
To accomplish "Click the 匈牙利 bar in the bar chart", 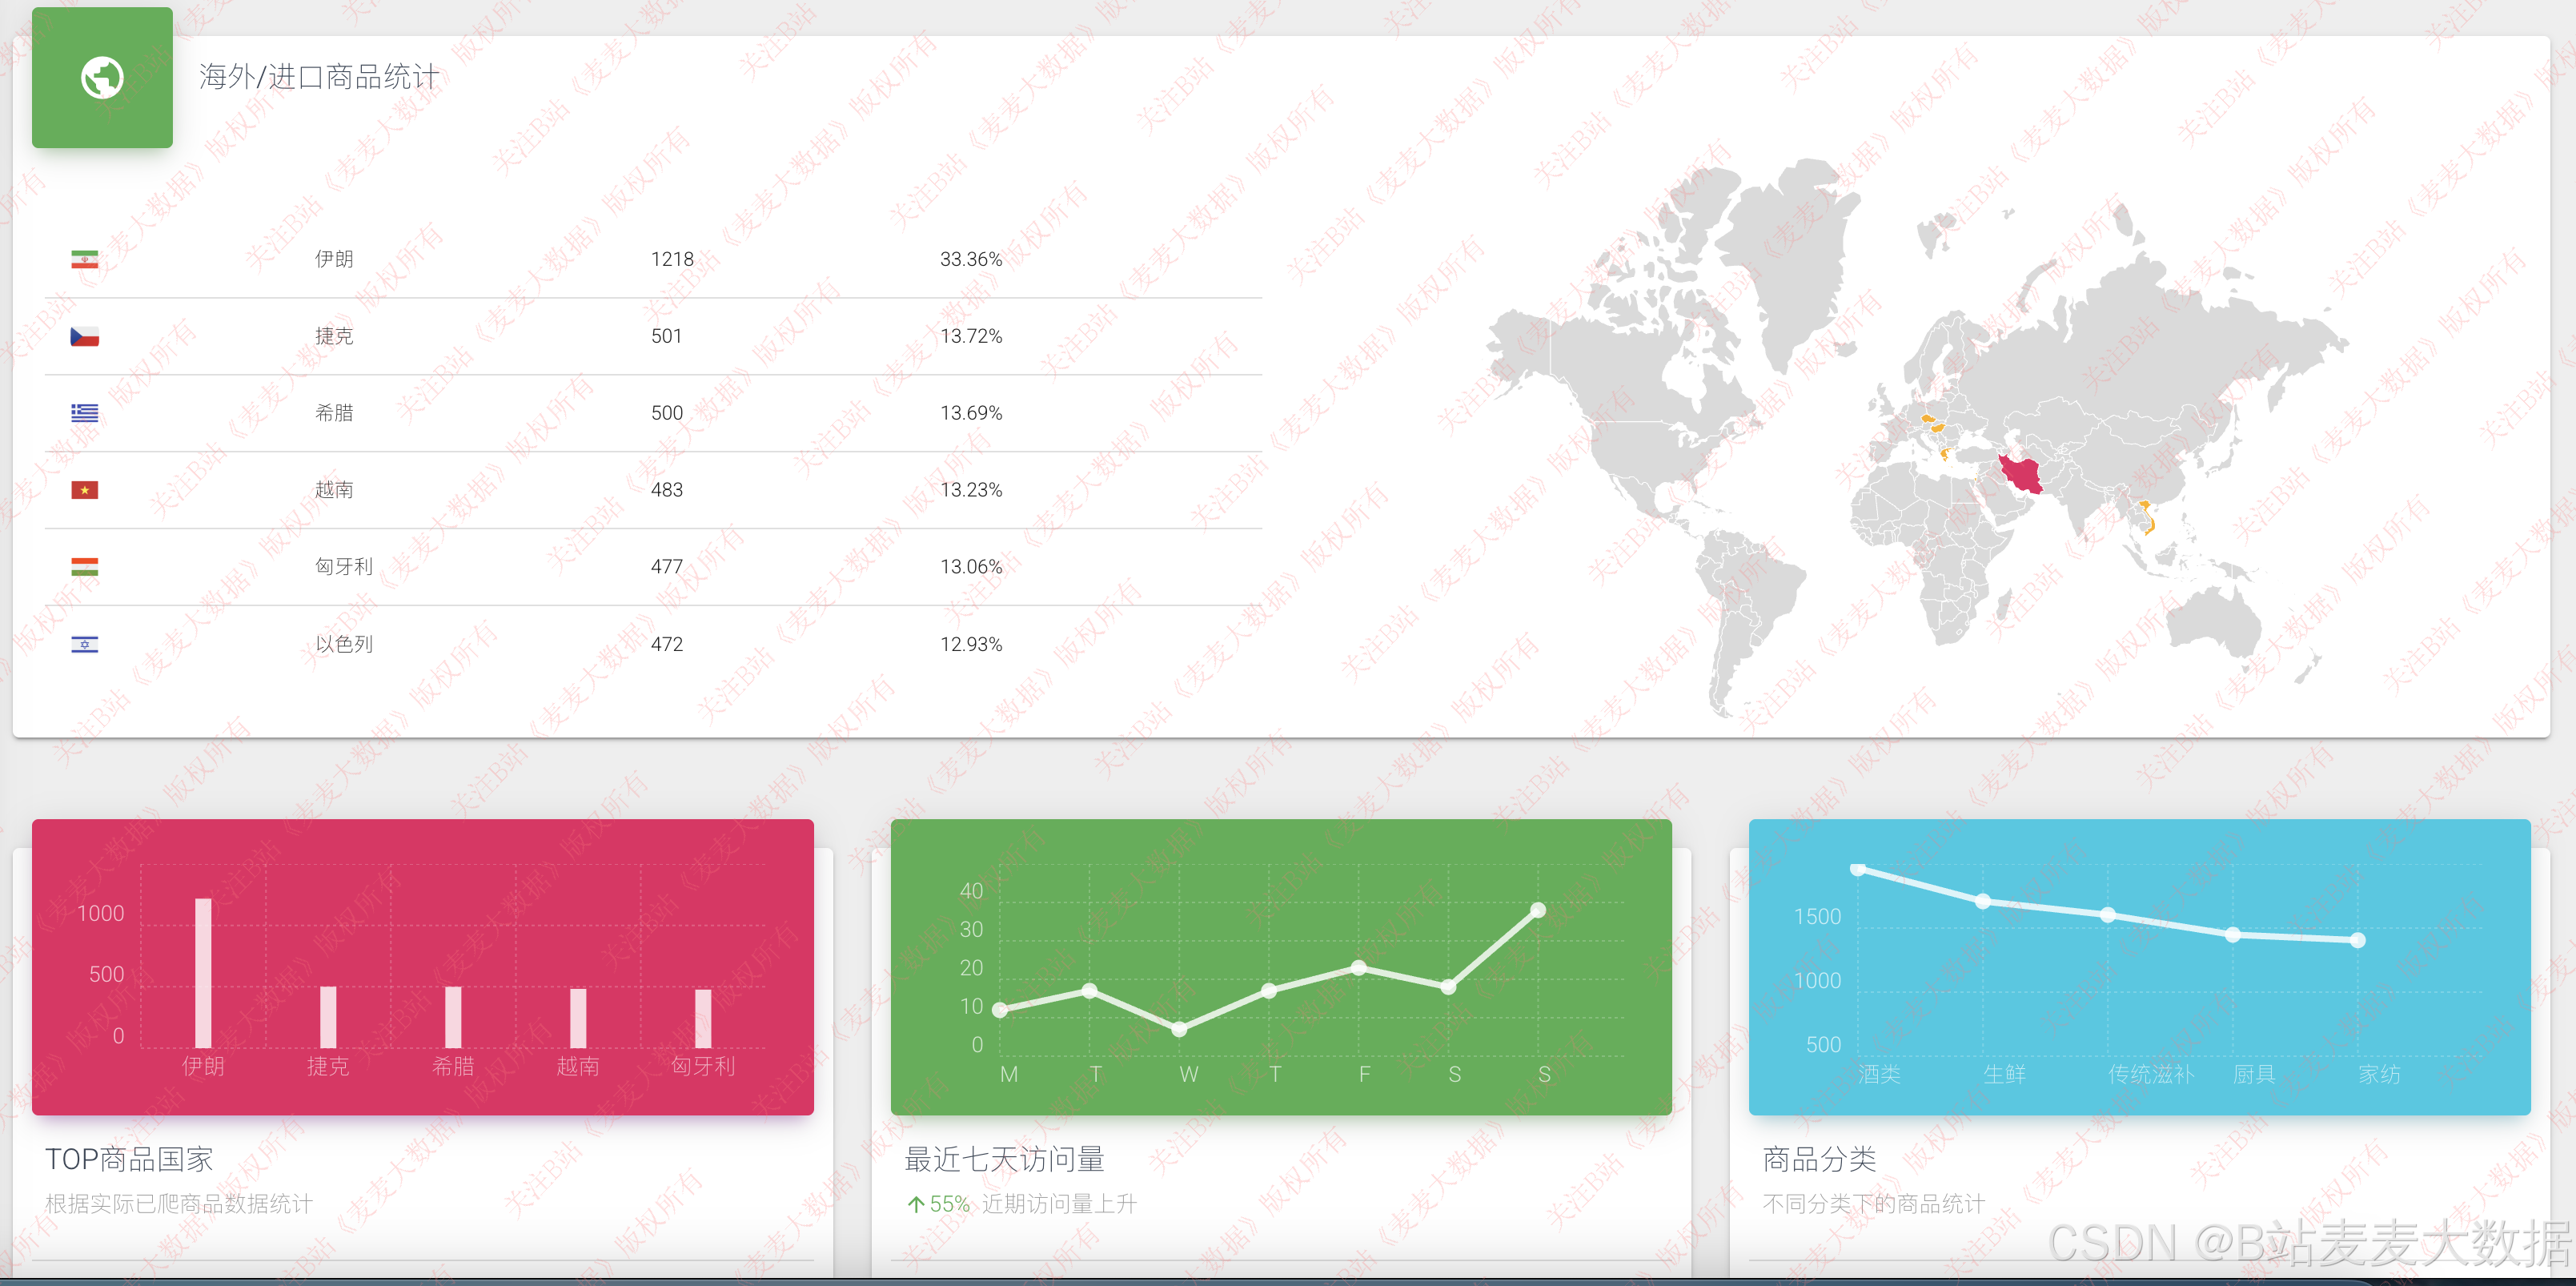I will coord(703,1018).
